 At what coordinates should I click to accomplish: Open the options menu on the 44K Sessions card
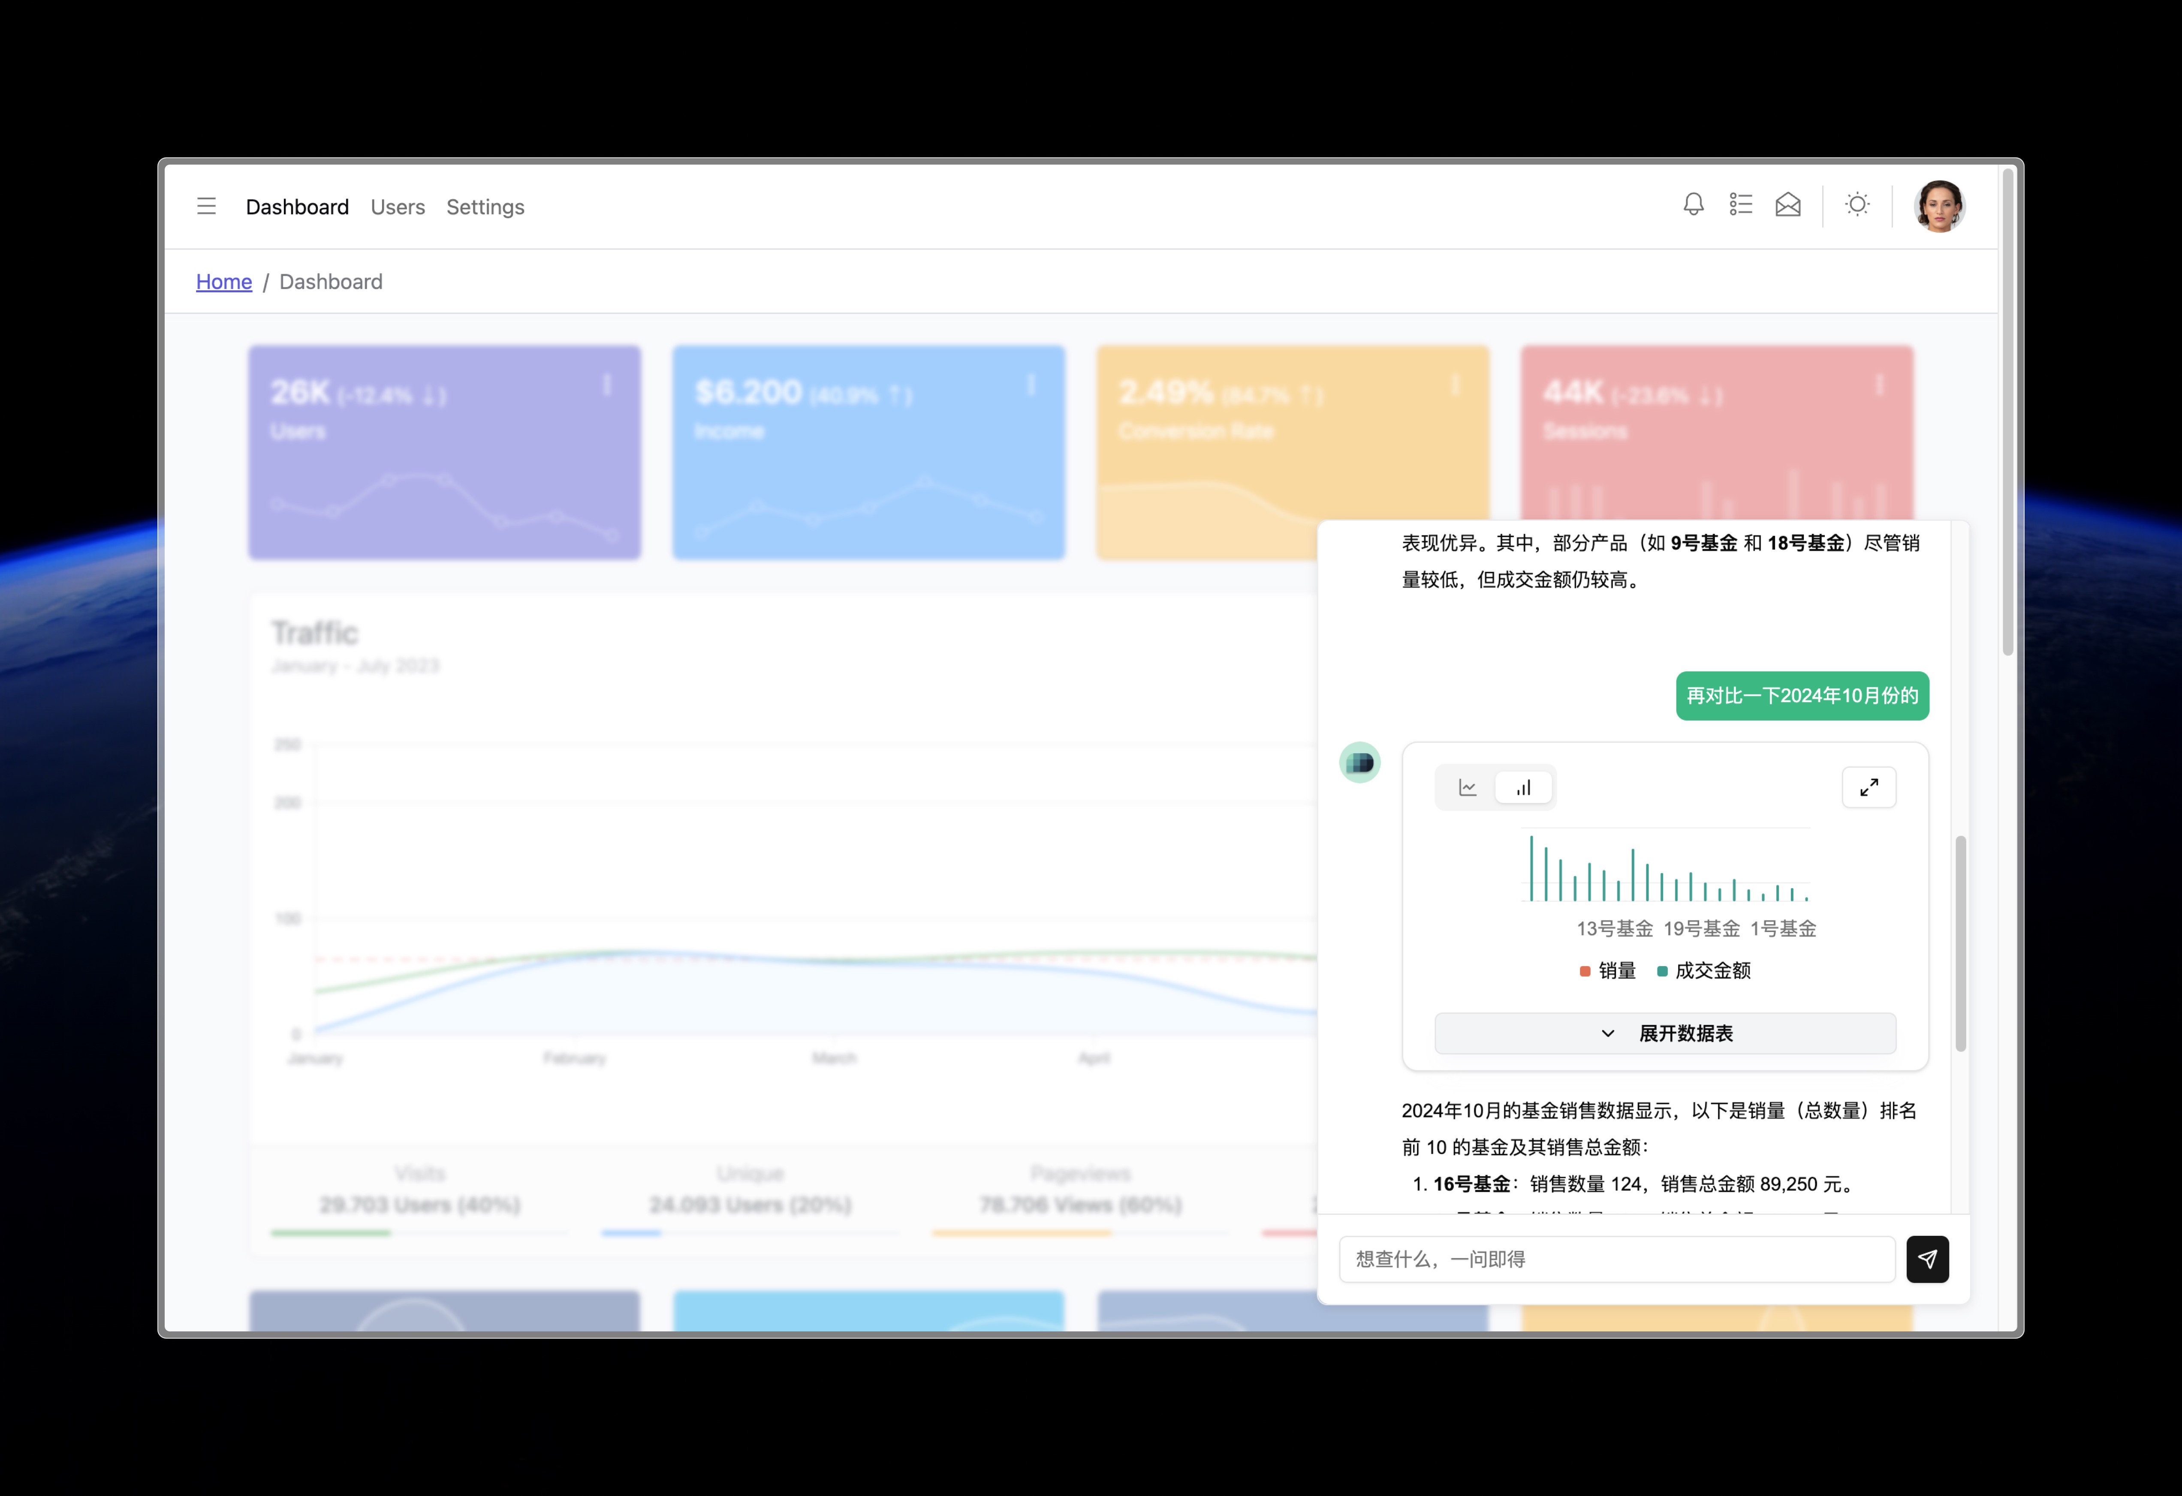pyautogui.click(x=1878, y=384)
